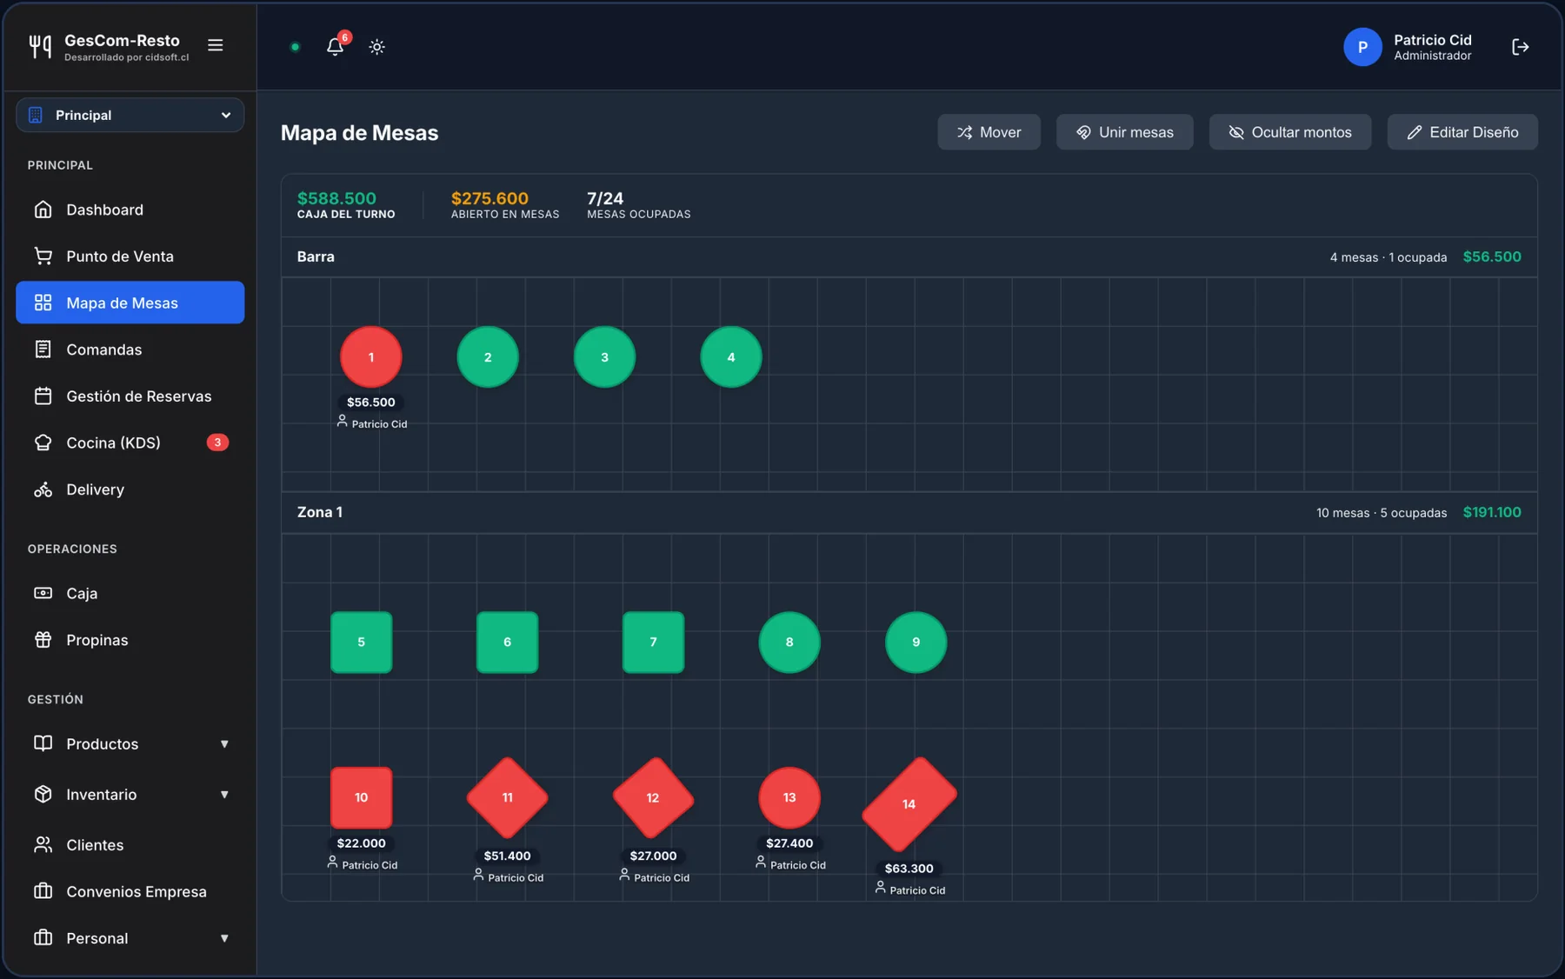This screenshot has height=979, width=1565.
Task: Click the logout icon next to Administrador
Action: click(1520, 47)
